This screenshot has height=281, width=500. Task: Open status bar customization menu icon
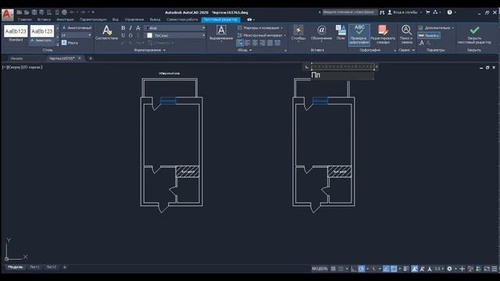[495, 269]
